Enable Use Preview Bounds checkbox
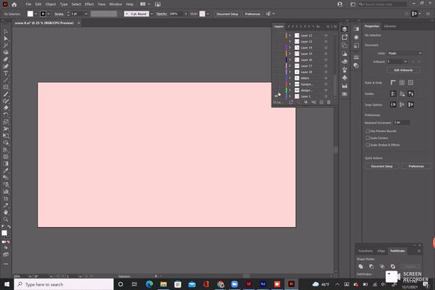This screenshot has width=435, height=290. coord(368,130)
